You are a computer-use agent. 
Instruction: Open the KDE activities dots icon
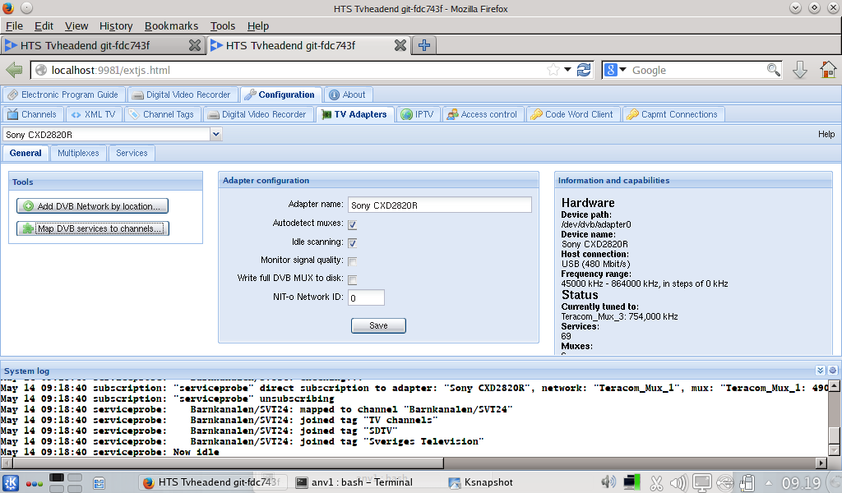click(x=35, y=483)
